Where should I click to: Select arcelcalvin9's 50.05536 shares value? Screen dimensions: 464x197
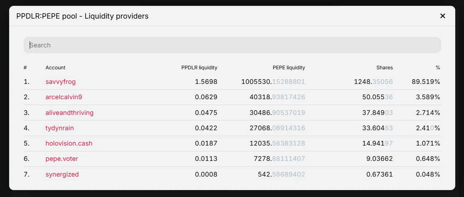click(x=378, y=97)
